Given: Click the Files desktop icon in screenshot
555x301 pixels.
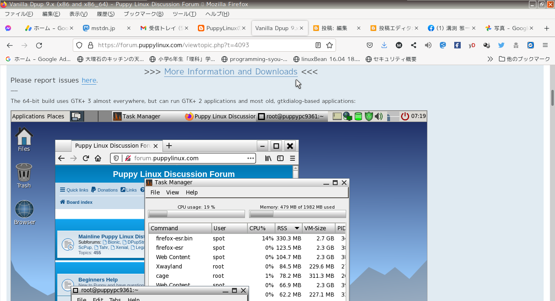Looking at the screenshot, I should tap(24, 139).
